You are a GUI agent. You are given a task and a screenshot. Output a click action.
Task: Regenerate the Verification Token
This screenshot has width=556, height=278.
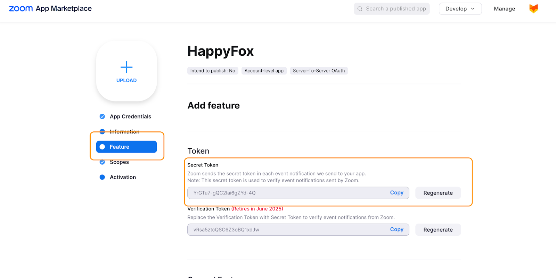(x=438, y=230)
